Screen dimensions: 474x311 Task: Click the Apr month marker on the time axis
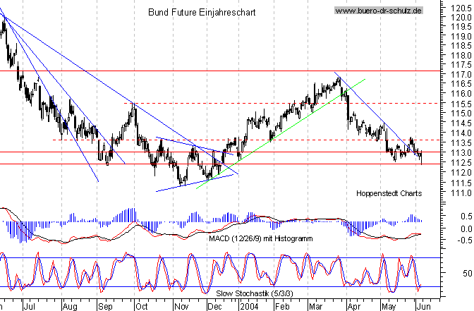tap(355, 307)
